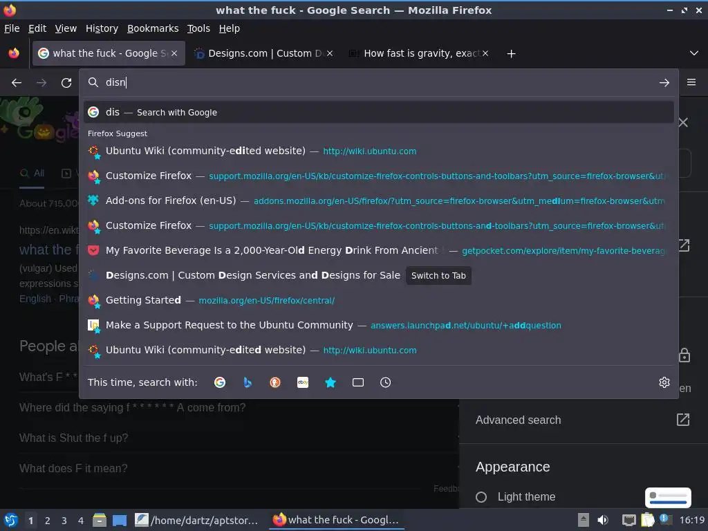708x531 pixels.
Task: Open Add-ons for Firefox suggestion
Action: point(379,201)
